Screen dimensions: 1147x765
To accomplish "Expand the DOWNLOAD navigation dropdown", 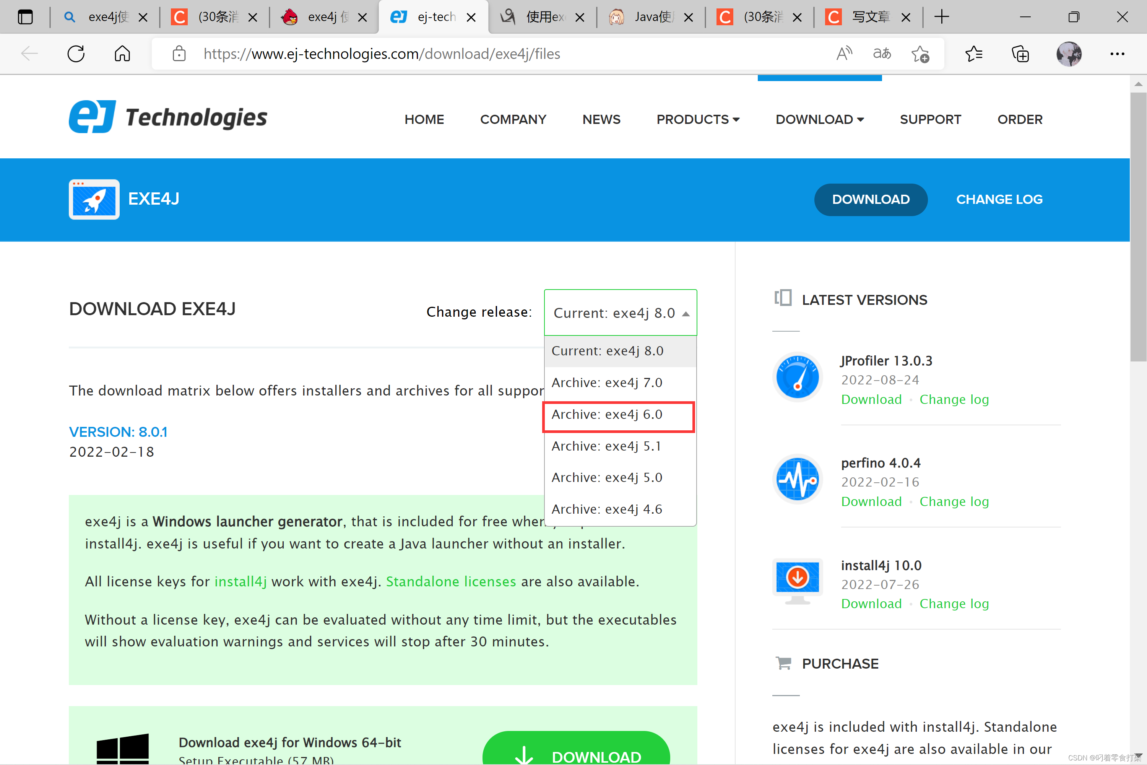I will click(x=820, y=119).
